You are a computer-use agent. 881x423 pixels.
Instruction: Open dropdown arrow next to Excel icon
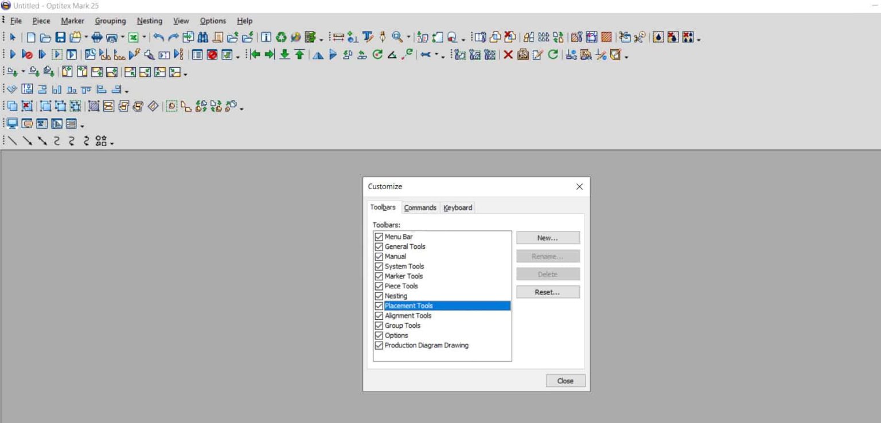[144, 37]
